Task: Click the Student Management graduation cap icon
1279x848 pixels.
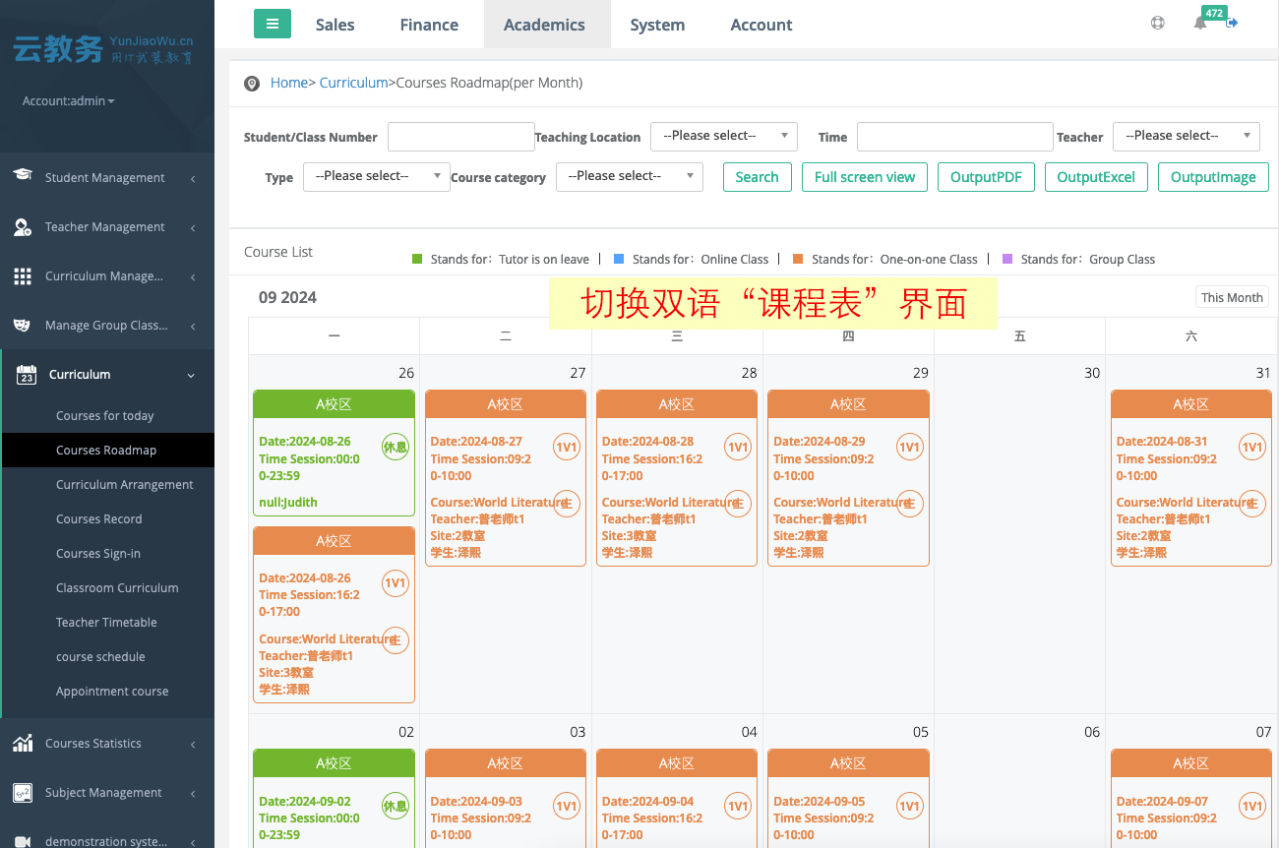Action: click(x=23, y=176)
